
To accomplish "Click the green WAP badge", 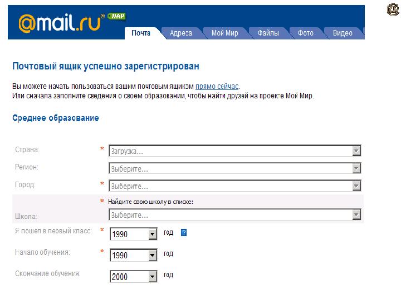I will pyautogui.click(x=116, y=16).
